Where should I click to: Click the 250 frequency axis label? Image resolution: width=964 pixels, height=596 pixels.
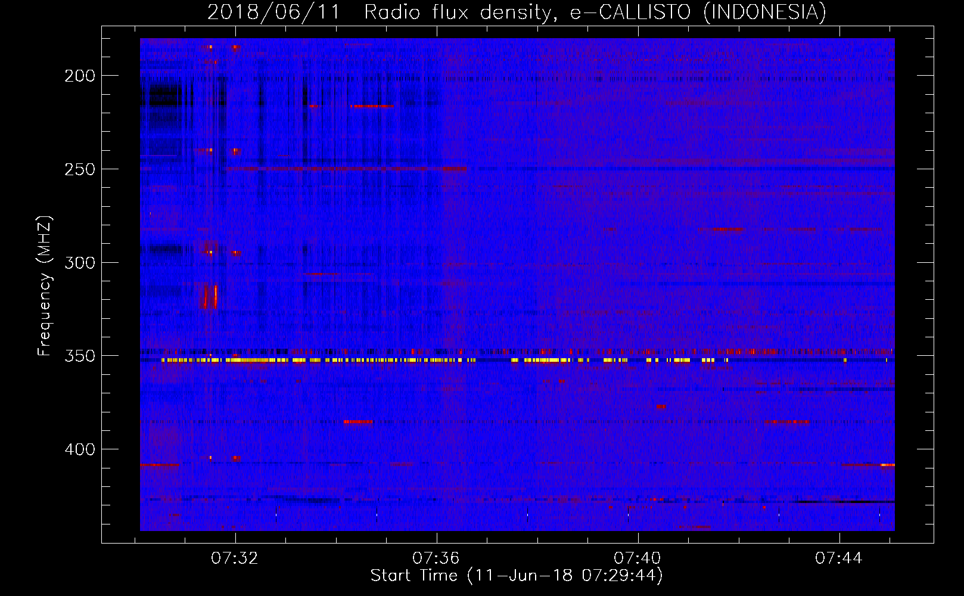(x=80, y=169)
